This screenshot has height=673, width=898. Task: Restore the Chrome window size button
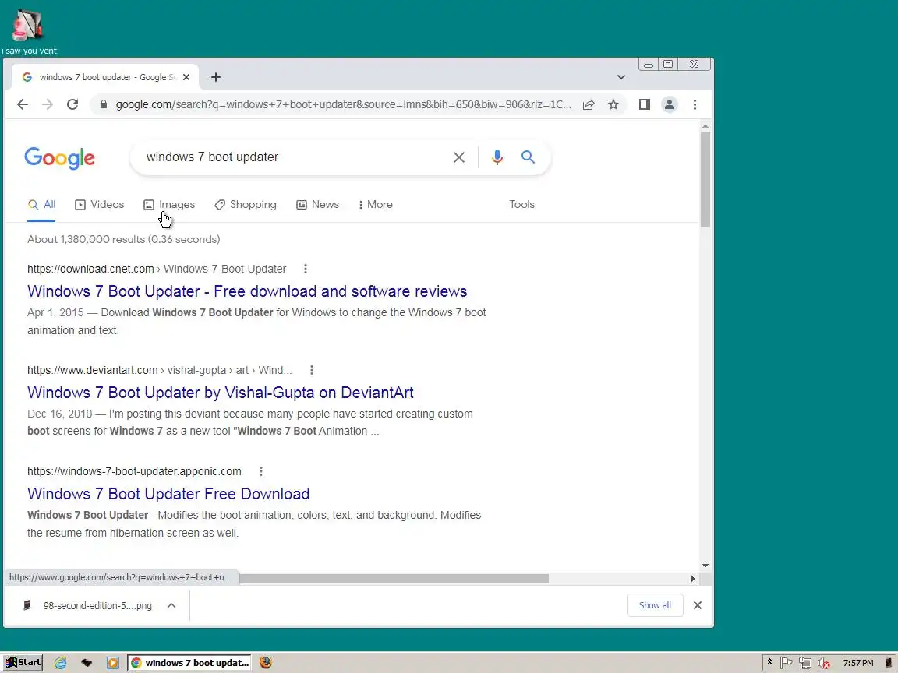coord(668,64)
